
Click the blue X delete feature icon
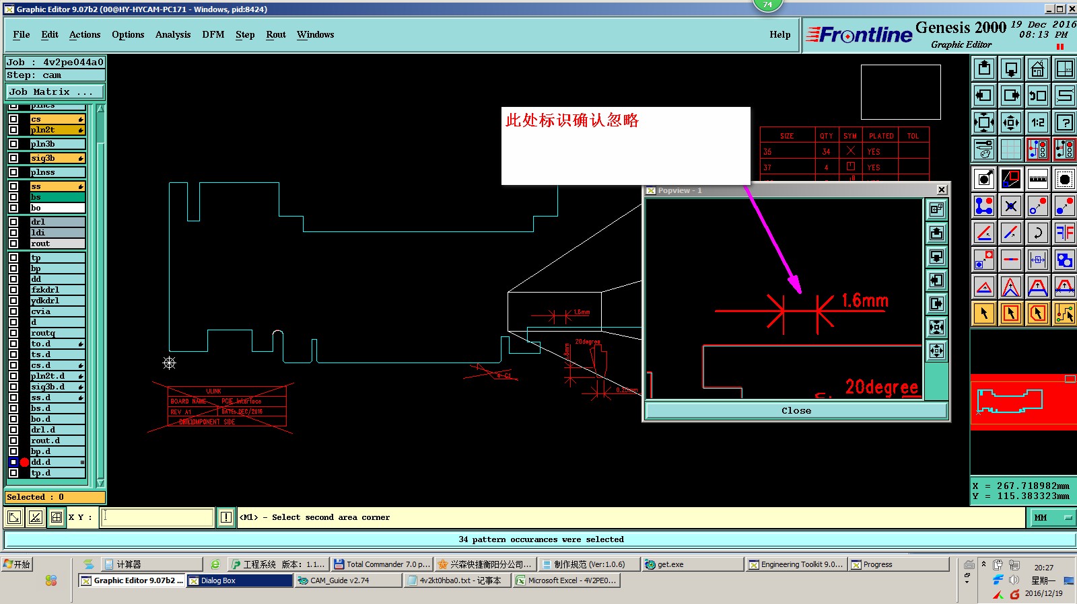pyautogui.click(x=1011, y=206)
